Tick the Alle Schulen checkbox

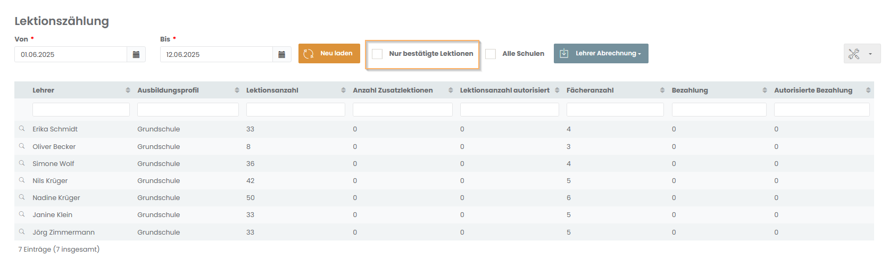491,54
